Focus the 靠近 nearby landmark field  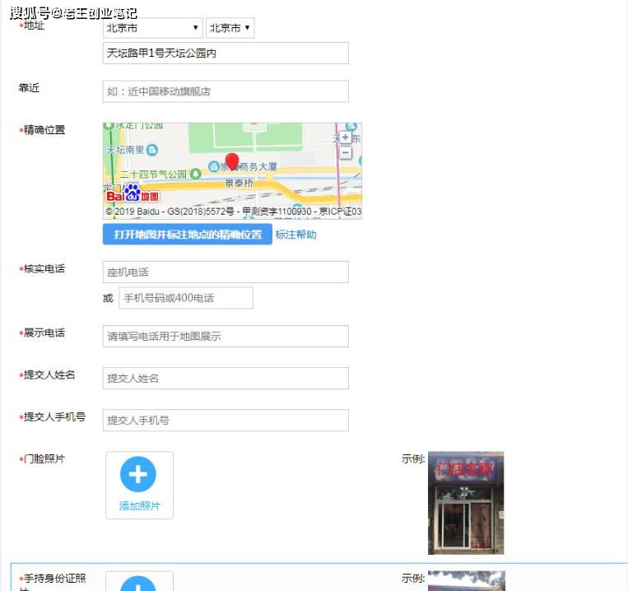[226, 91]
